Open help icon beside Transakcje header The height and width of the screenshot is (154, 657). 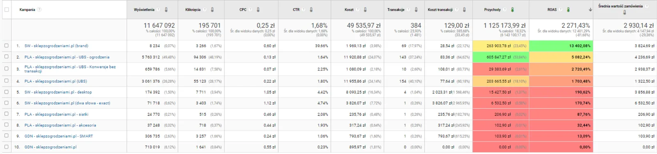coord(409,9)
